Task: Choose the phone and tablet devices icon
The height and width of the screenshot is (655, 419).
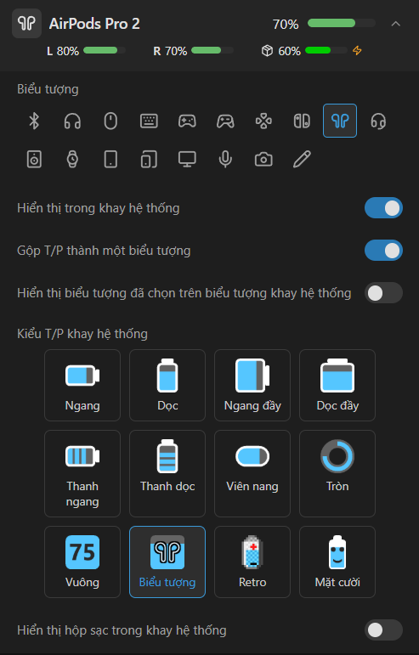Action: [149, 159]
